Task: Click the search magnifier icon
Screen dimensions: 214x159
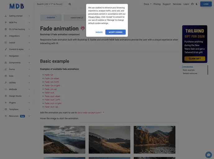Action: (70, 4)
